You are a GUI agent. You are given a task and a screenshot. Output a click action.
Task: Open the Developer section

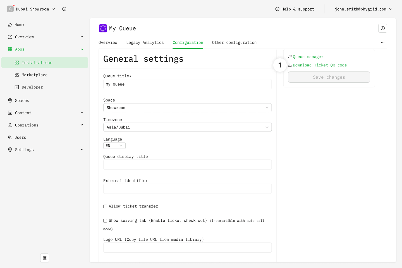click(32, 87)
